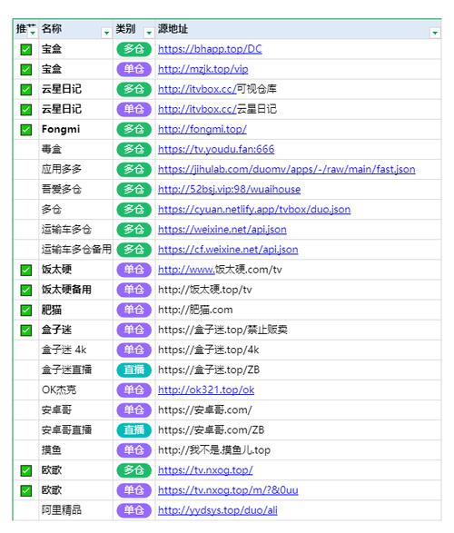This screenshot has width=454, height=533.
Task: Toggle the 欧歌 tv.nxog.top/ row checkbox
Action: point(26,470)
